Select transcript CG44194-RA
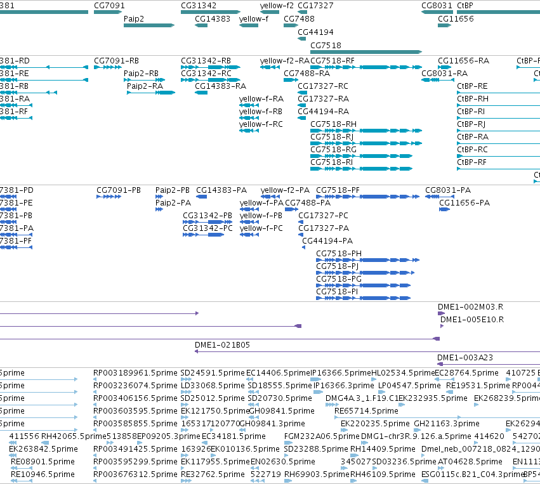 301,118
